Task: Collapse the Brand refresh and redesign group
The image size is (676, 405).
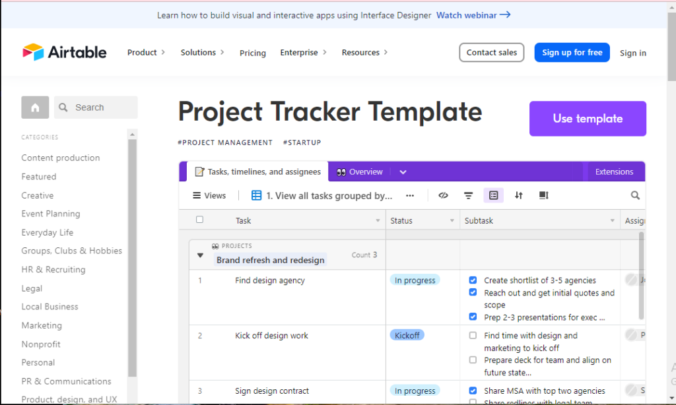Action: 200,255
